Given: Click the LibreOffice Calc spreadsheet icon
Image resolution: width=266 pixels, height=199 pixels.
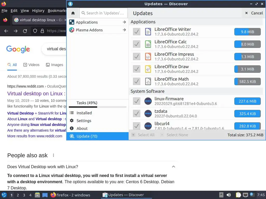Looking at the screenshot, I should [x=148, y=44].
